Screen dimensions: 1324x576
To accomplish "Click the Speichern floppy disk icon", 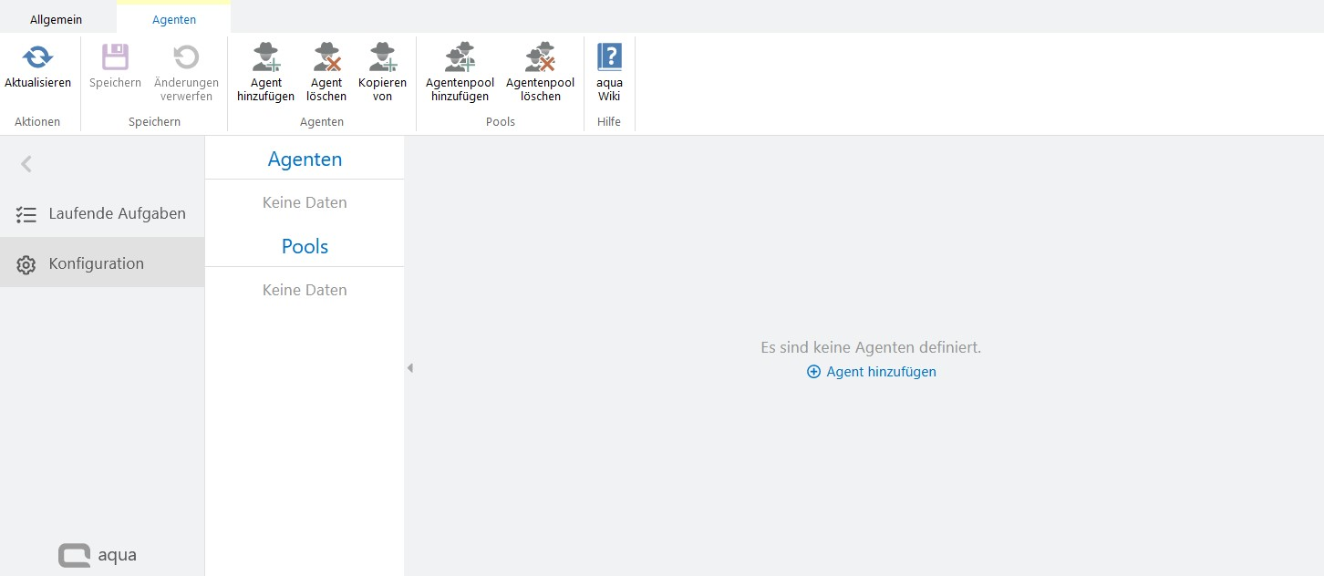I will 115,58.
